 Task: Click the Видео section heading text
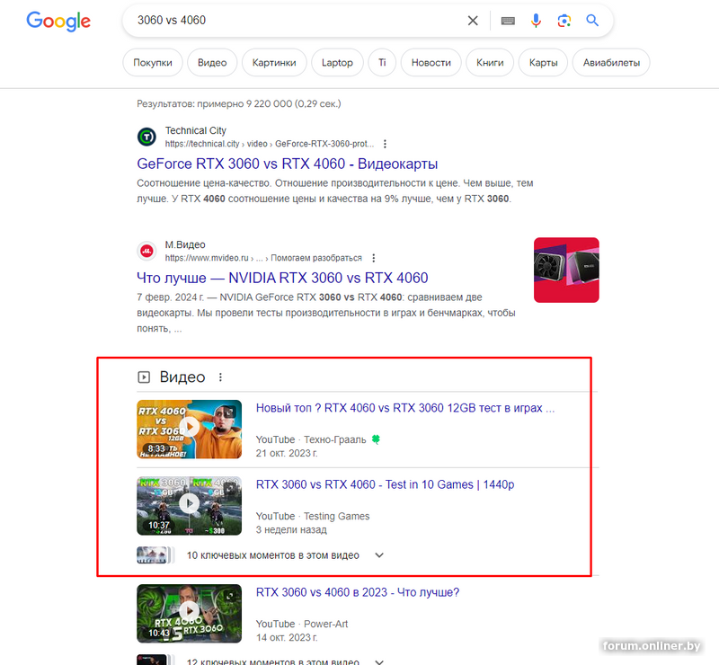182,377
